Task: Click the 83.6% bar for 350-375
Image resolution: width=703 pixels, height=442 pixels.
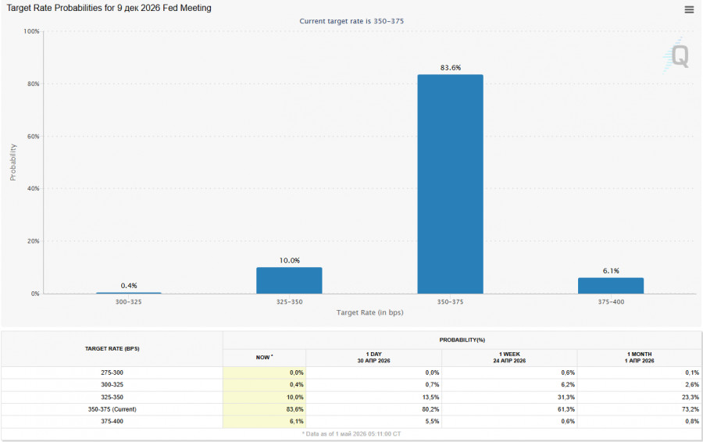Action: 450,184
